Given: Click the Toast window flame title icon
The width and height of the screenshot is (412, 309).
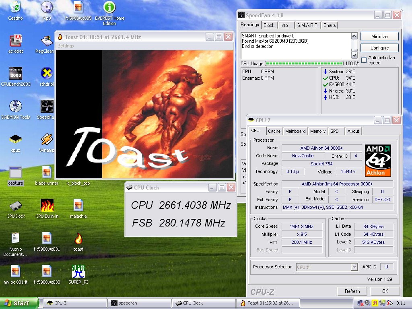Looking at the screenshot, I should 60,37.
